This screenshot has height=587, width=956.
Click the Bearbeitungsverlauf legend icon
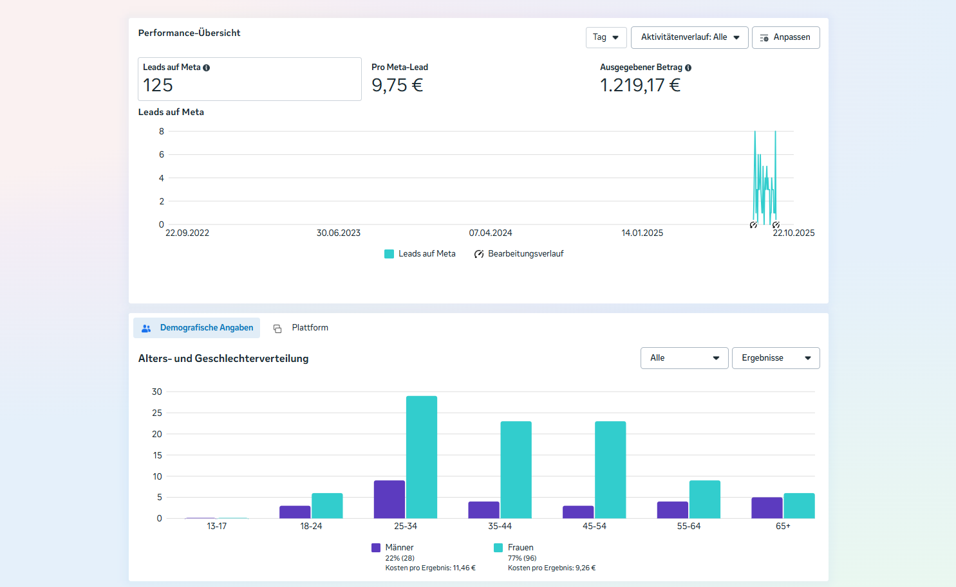(479, 254)
